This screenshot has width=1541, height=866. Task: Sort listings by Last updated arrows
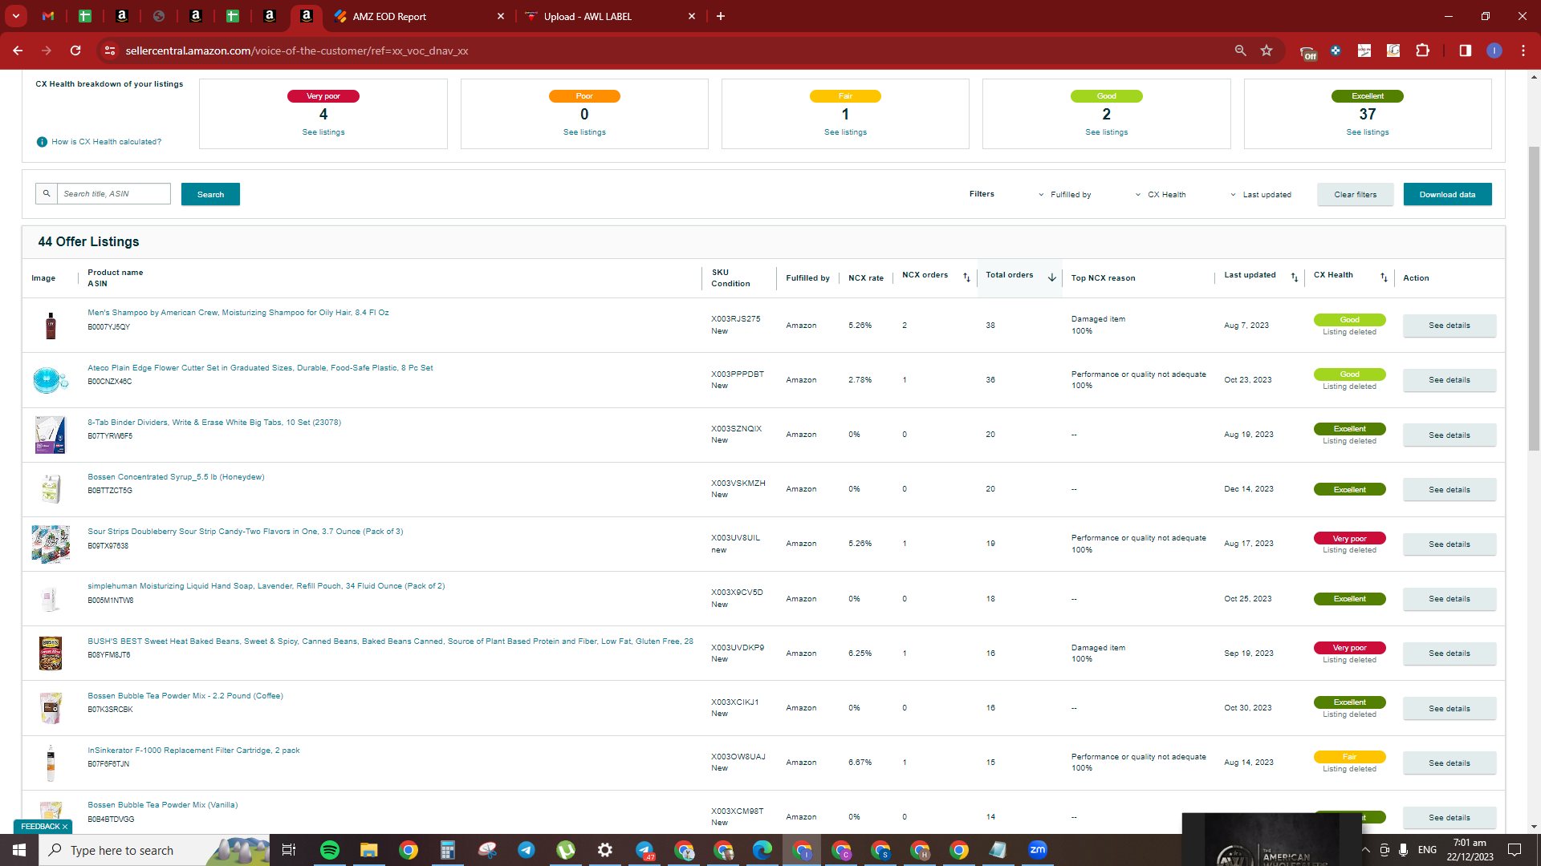coord(1294,277)
